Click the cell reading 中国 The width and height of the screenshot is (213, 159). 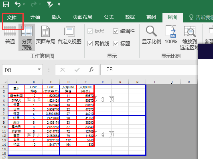click(16, 140)
